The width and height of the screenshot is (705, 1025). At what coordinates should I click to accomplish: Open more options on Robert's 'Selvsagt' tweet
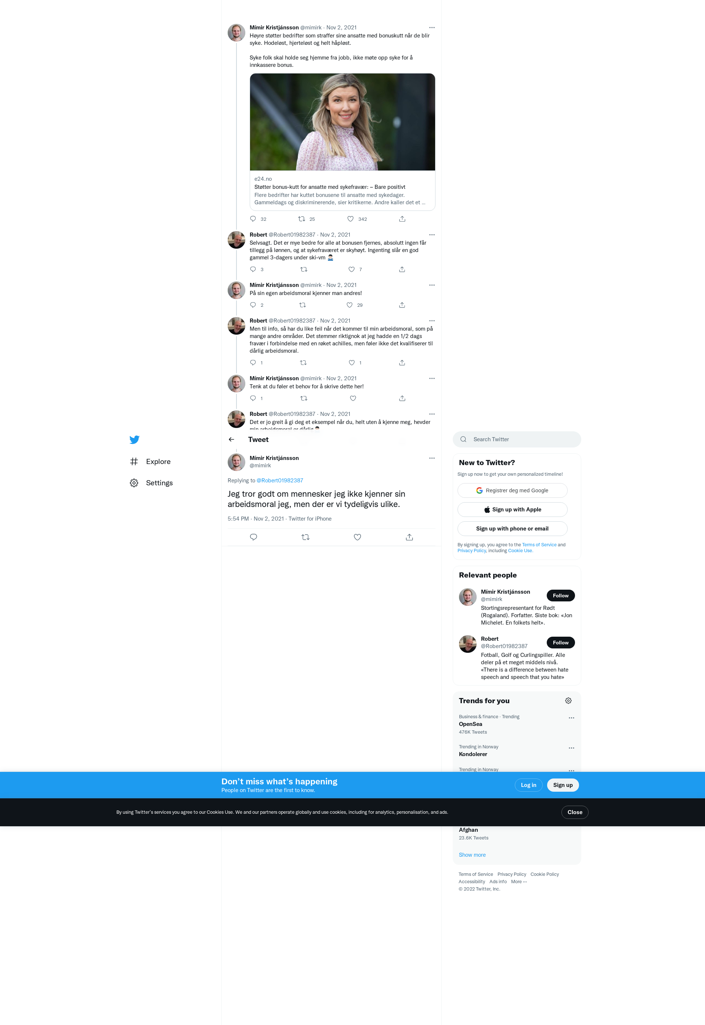point(432,235)
